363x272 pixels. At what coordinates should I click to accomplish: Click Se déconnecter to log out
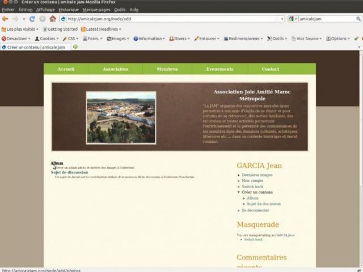coord(255,210)
